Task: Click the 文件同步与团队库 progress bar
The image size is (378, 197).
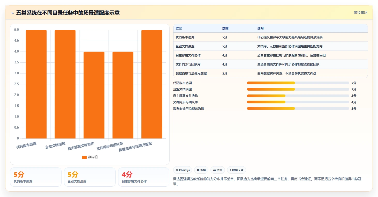Action: 298,102
